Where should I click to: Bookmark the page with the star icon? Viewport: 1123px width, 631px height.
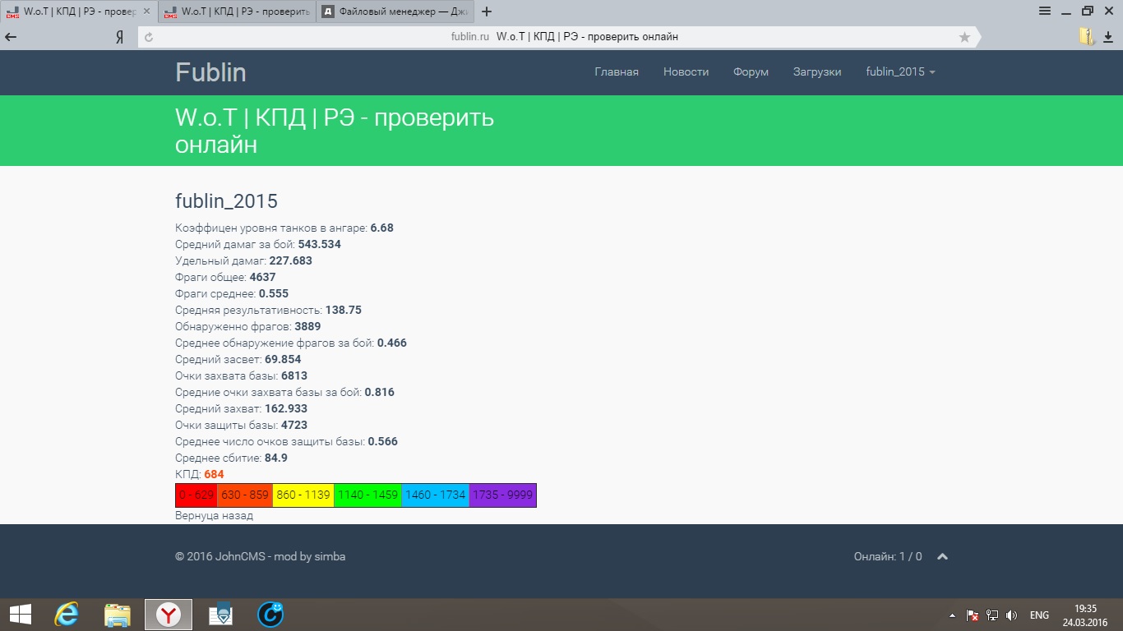tap(964, 37)
